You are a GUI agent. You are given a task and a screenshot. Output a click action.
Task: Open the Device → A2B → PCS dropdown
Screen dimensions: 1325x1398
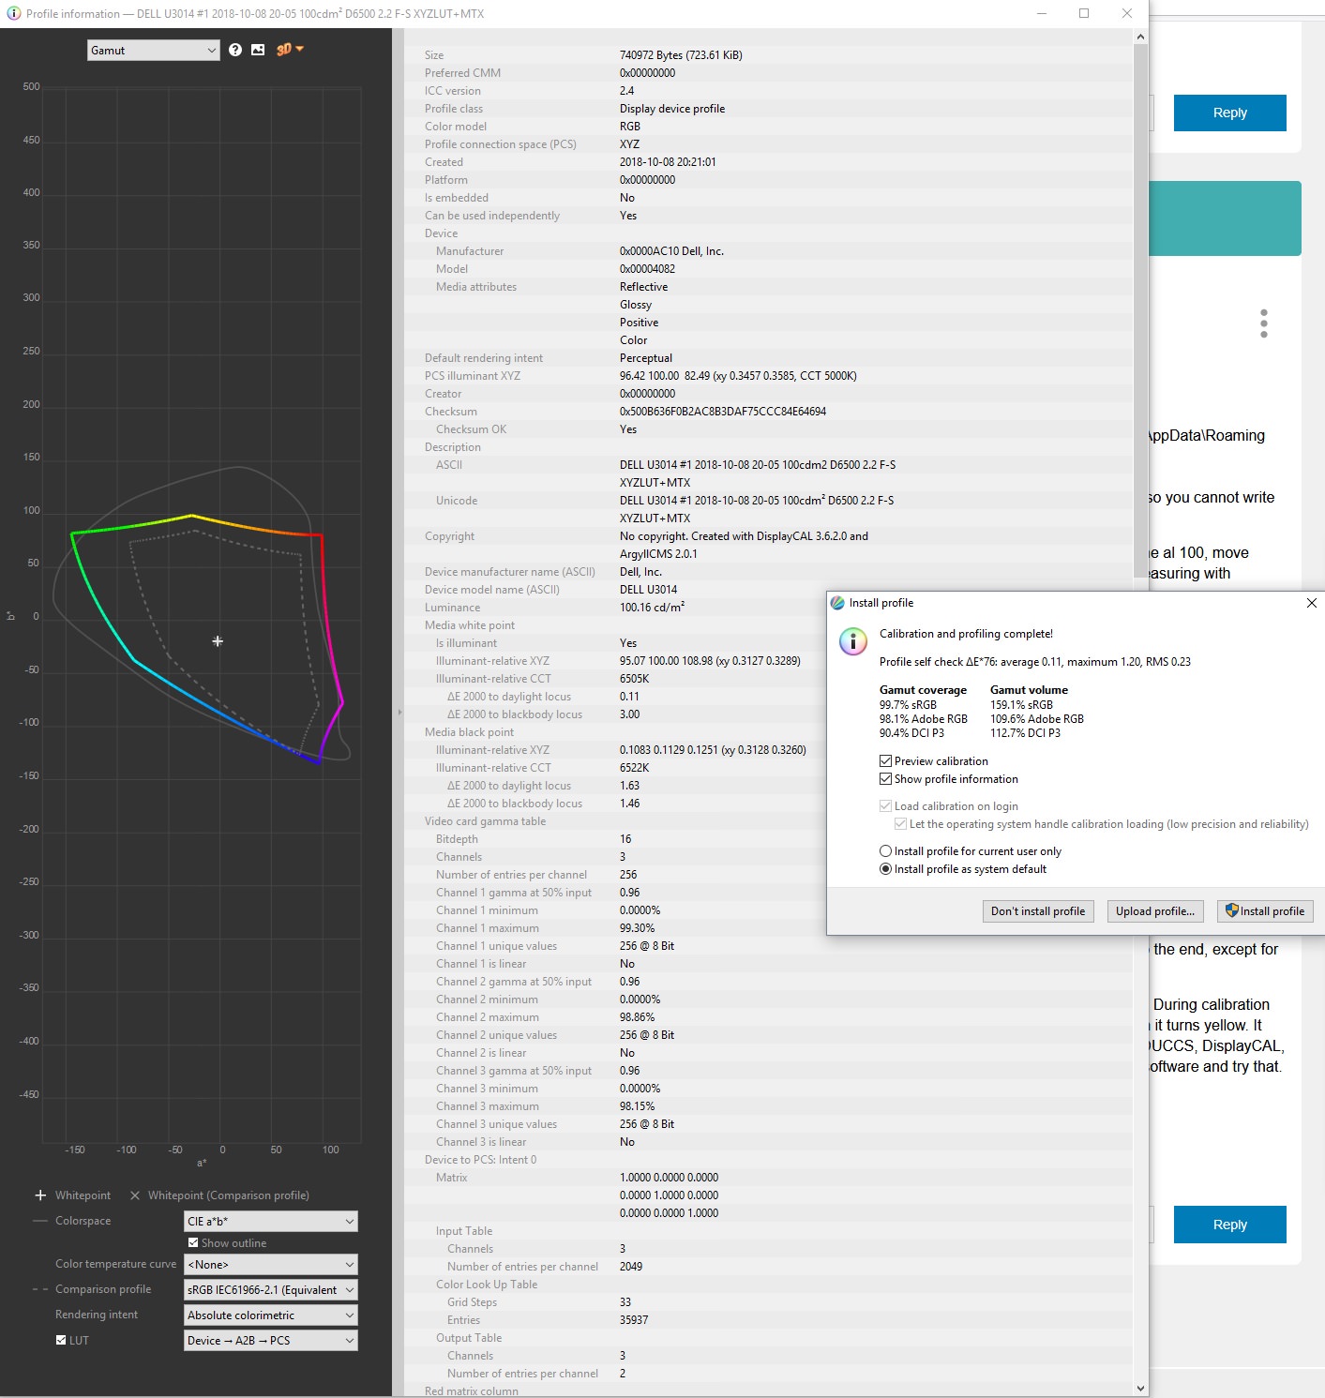pyautogui.click(x=271, y=1341)
